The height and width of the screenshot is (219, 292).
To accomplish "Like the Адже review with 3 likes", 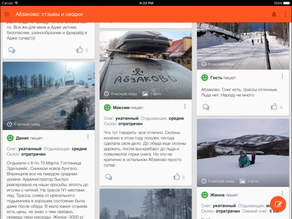I will coord(80,50).
